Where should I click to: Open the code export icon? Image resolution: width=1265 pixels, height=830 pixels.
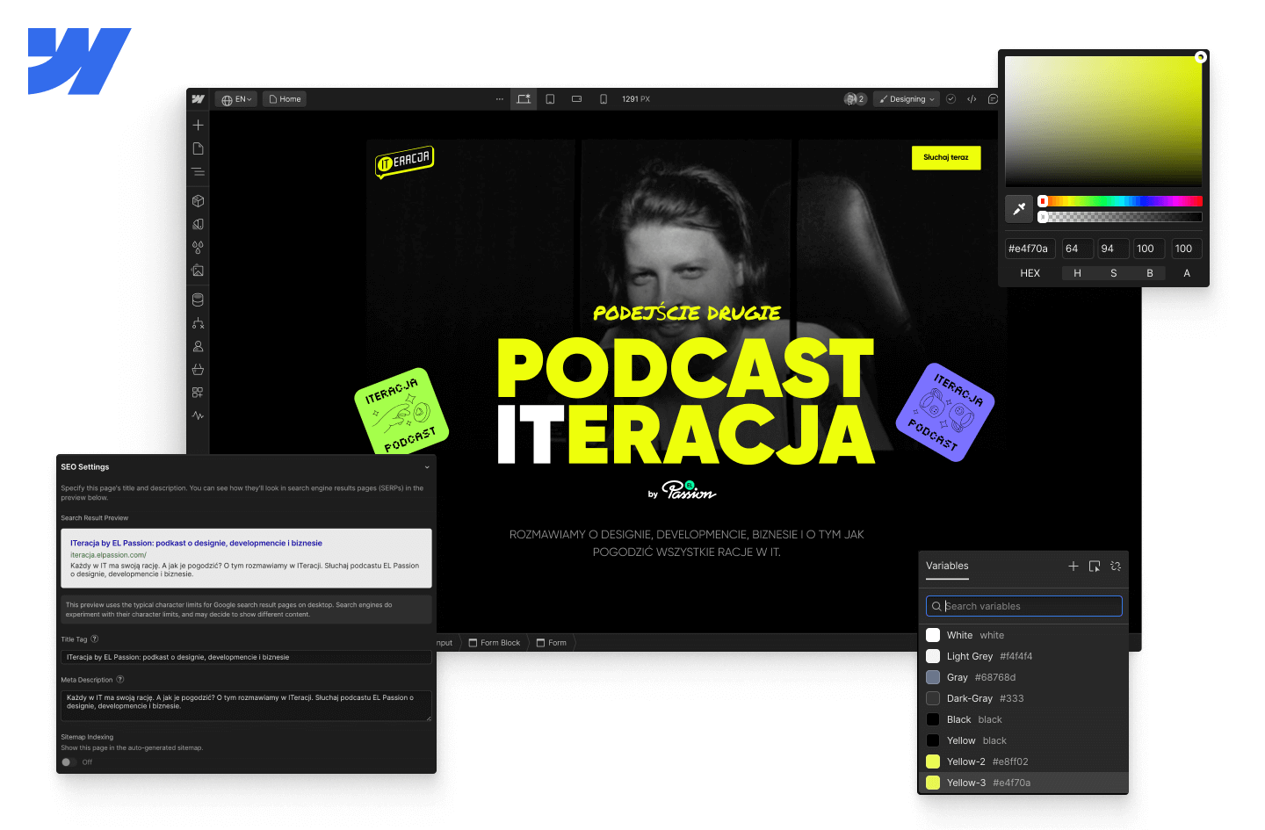[972, 99]
